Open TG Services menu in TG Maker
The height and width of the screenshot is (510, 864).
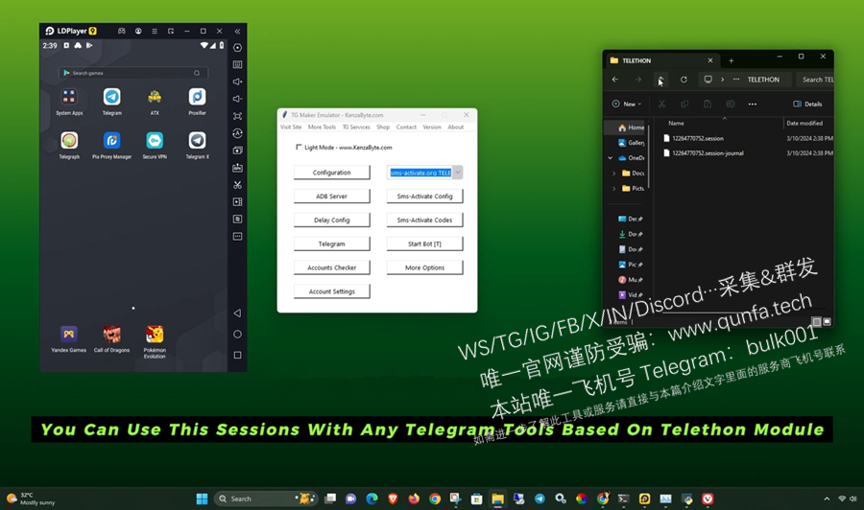tap(356, 127)
